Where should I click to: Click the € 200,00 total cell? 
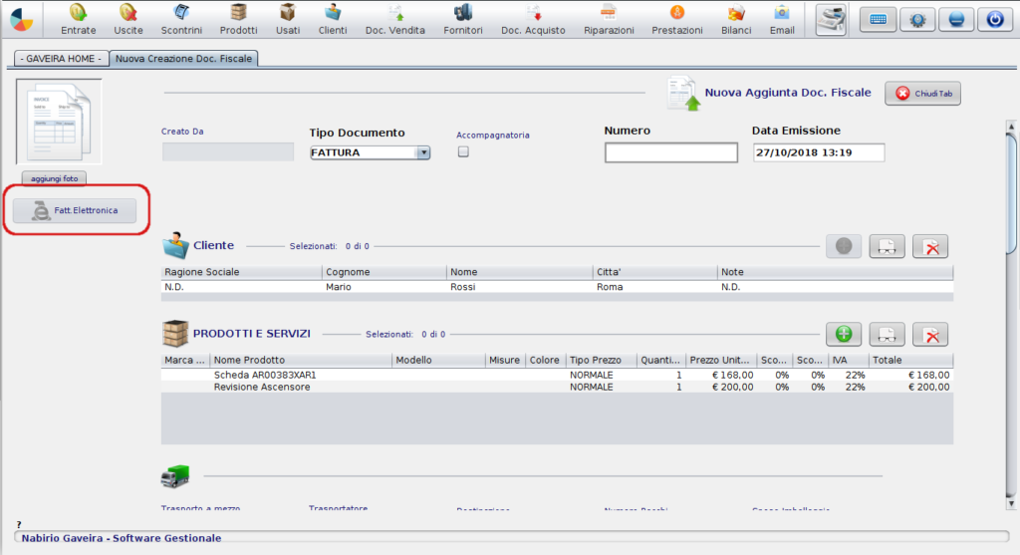tap(910, 387)
